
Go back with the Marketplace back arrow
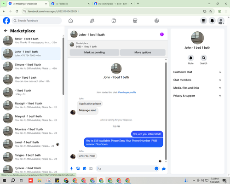coord(6,31)
